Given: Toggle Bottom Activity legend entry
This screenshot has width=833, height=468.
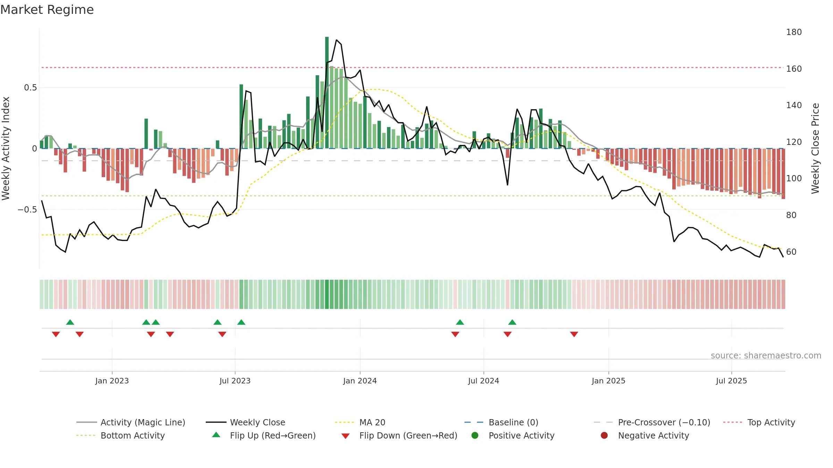Looking at the screenshot, I should tap(120, 435).
